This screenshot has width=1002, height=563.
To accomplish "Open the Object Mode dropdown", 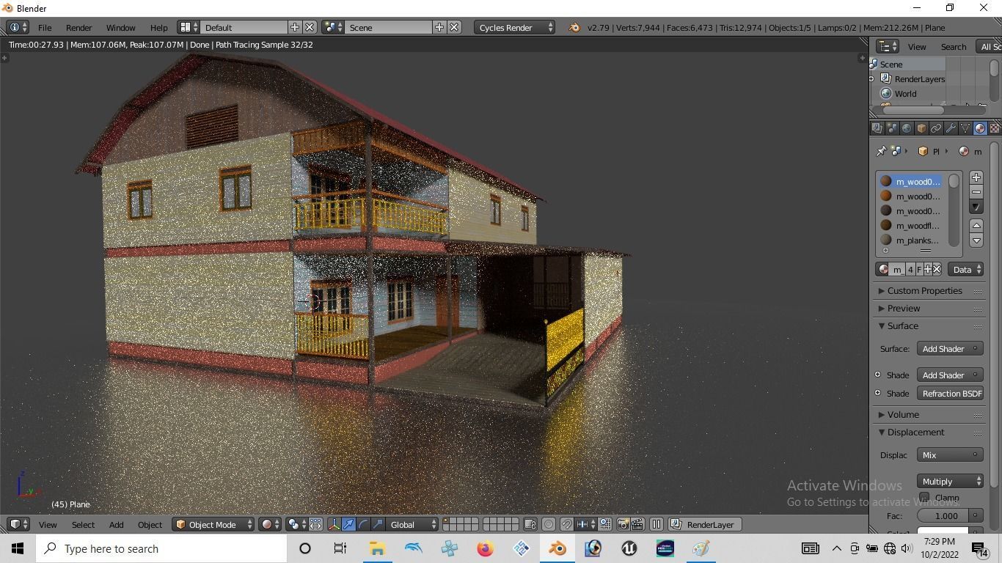I will (213, 525).
